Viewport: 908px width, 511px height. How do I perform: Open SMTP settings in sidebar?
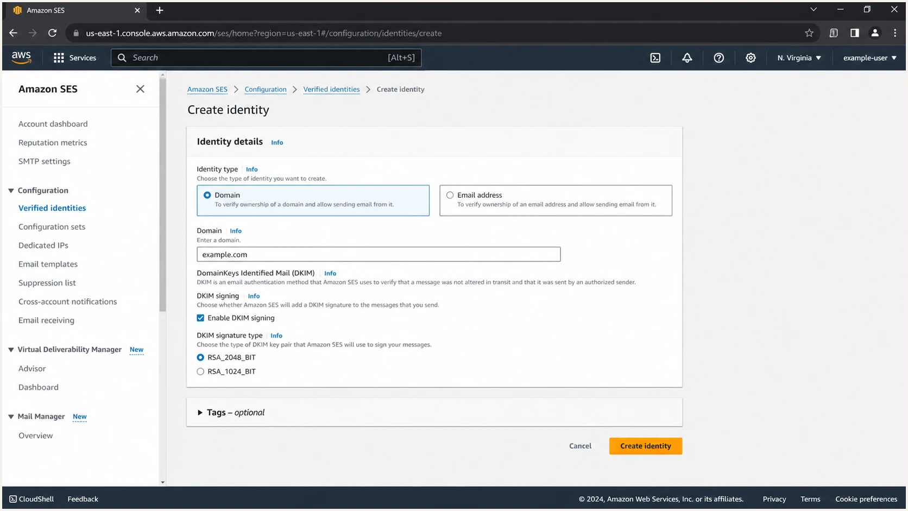click(45, 161)
